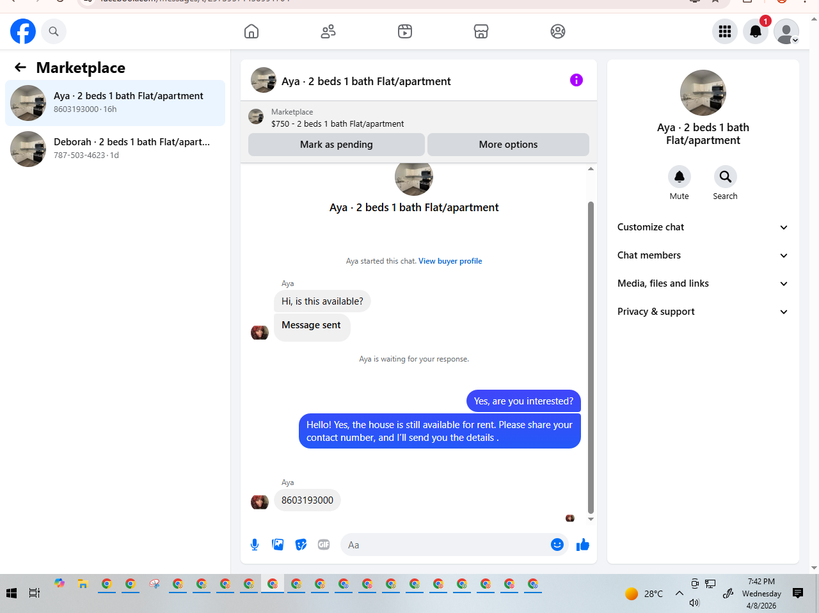This screenshot has width=819, height=613.
Task: Open File Explorer from the taskbar
Action: tap(83, 584)
